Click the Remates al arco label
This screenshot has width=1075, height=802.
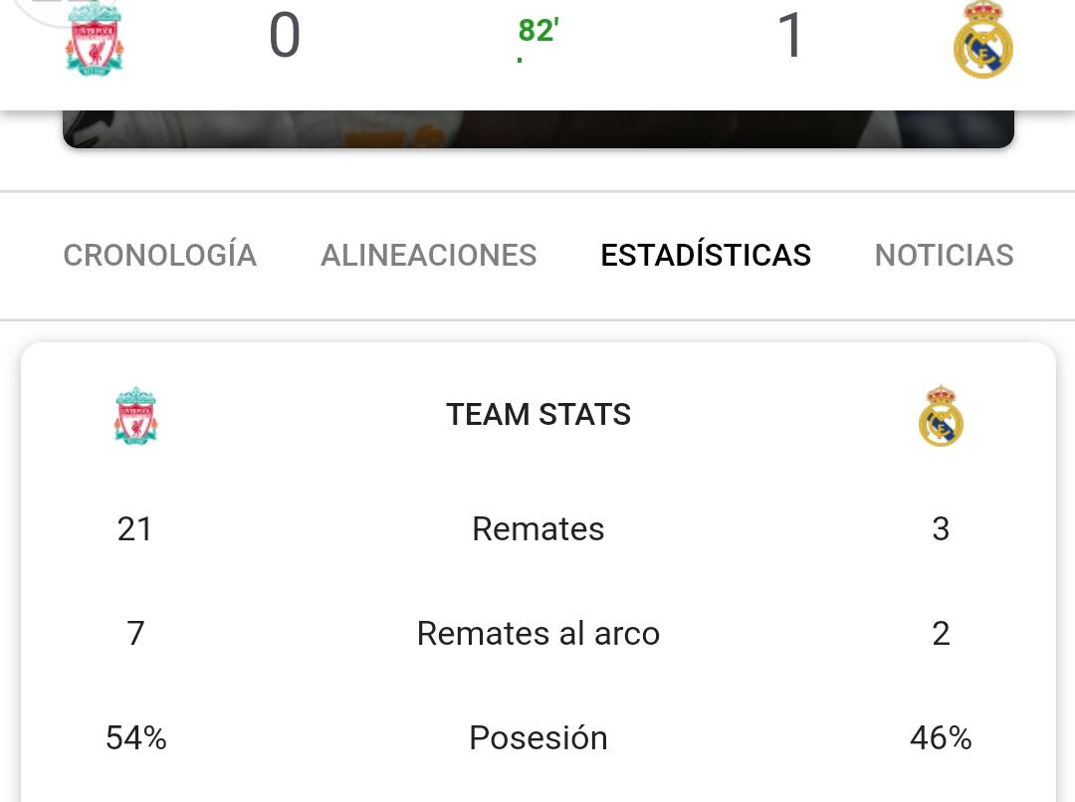click(538, 633)
